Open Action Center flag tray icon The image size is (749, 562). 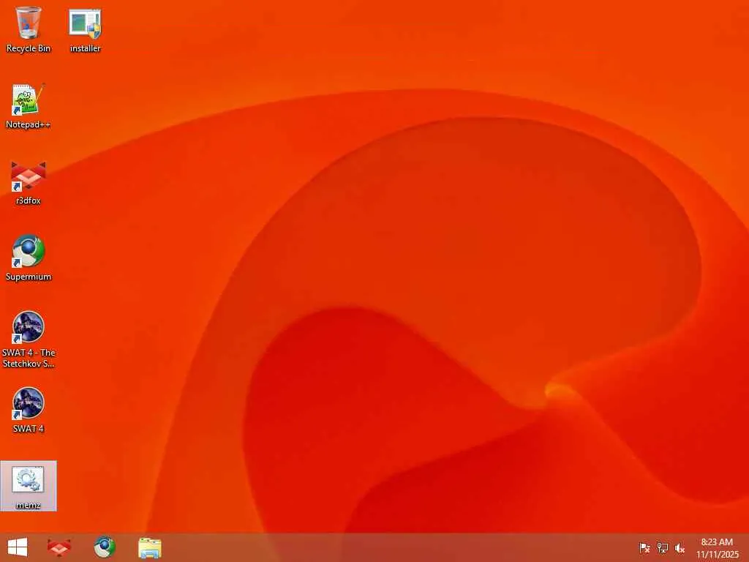[644, 547]
